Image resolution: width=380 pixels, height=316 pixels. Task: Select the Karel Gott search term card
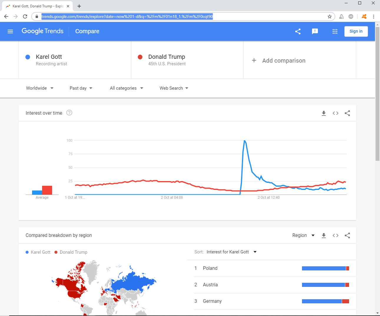pyautogui.click(x=75, y=60)
